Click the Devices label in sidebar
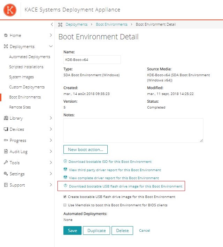The width and height of the screenshot is (223, 247). (x=17, y=129)
